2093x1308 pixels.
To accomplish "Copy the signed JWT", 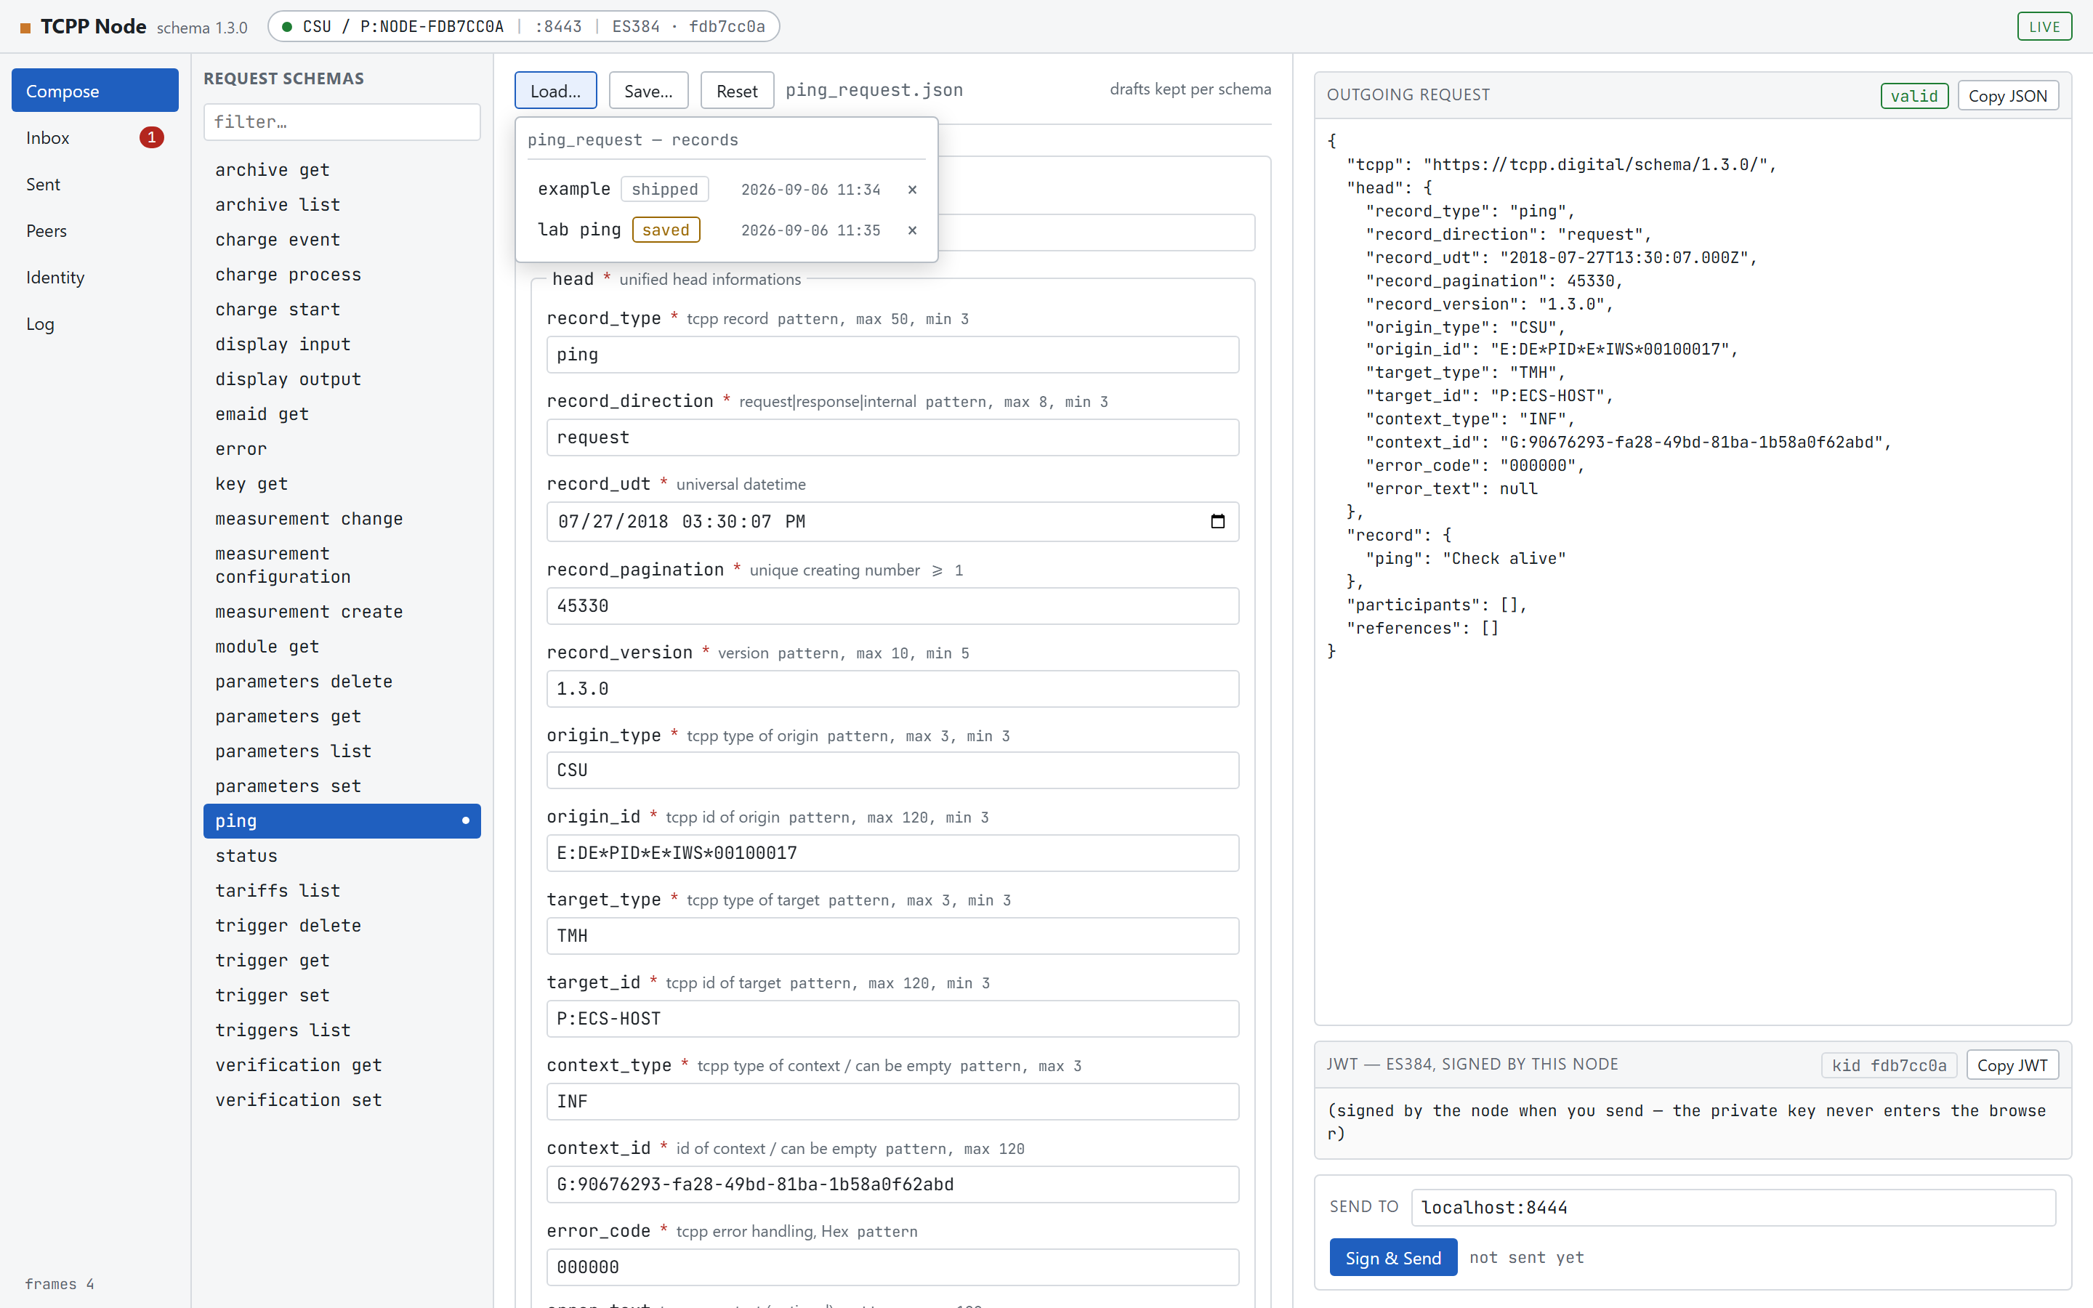I will (2012, 1065).
